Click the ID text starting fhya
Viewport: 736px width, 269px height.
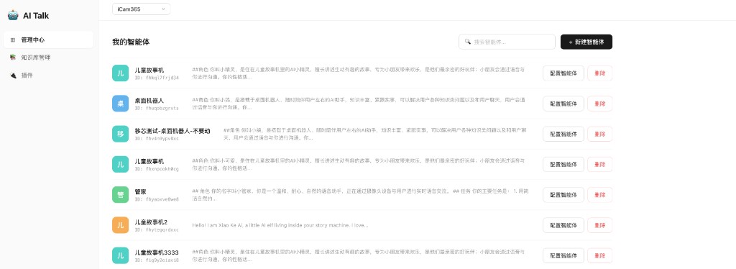click(157, 199)
